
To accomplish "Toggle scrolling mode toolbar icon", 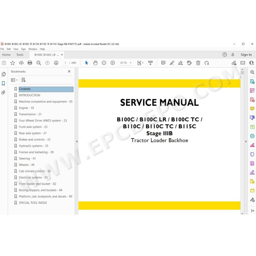I will coord(150,63).
